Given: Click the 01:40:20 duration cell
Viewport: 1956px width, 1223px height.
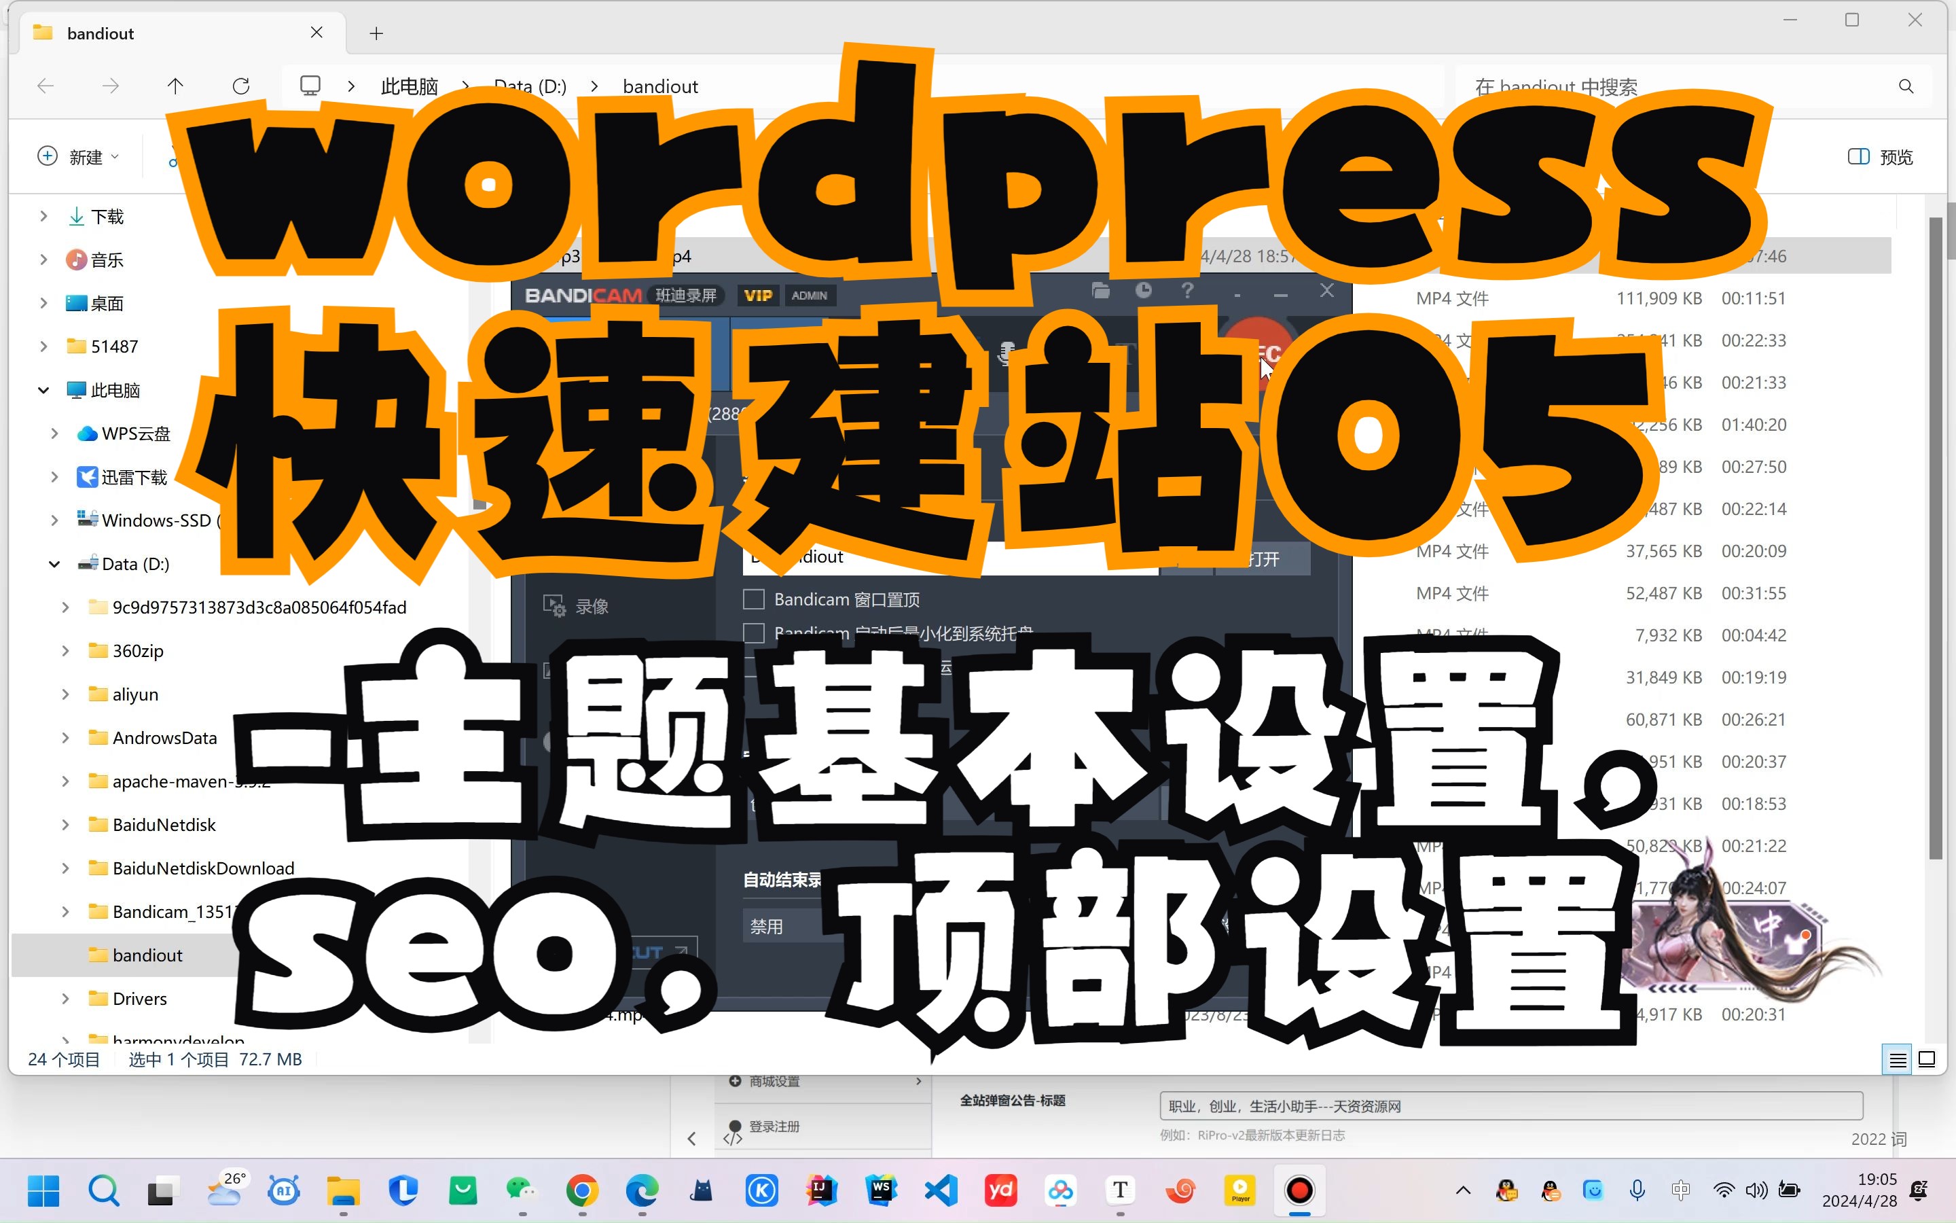Looking at the screenshot, I should [1753, 425].
